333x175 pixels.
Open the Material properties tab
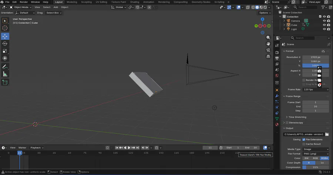tap(277, 124)
